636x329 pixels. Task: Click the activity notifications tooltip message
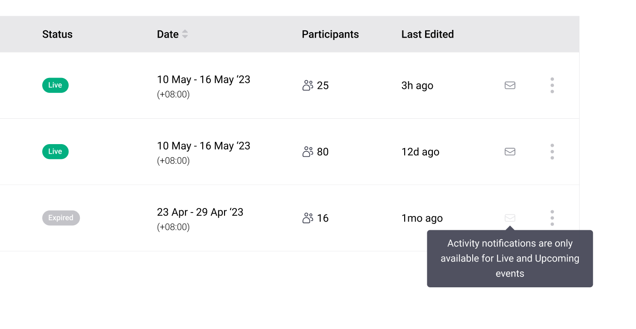click(x=510, y=258)
